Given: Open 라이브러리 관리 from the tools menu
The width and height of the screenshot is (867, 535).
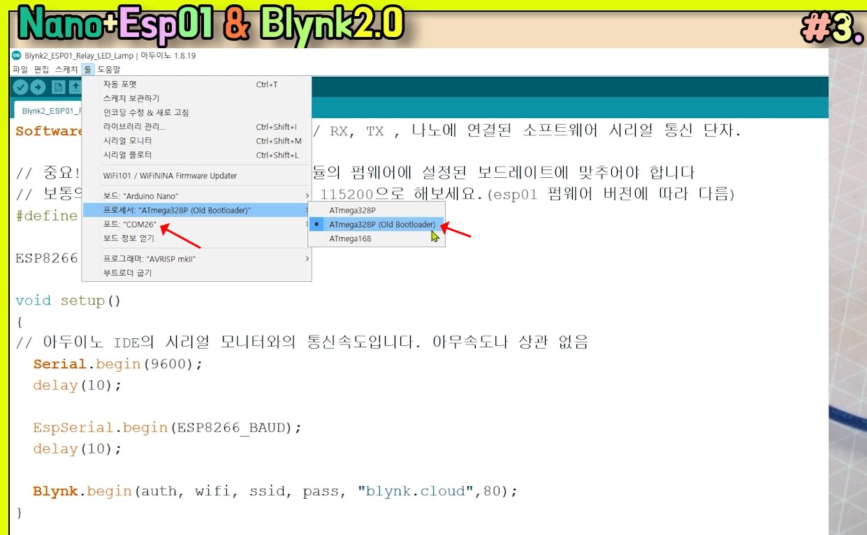Looking at the screenshot, I should tap(196, 127).
